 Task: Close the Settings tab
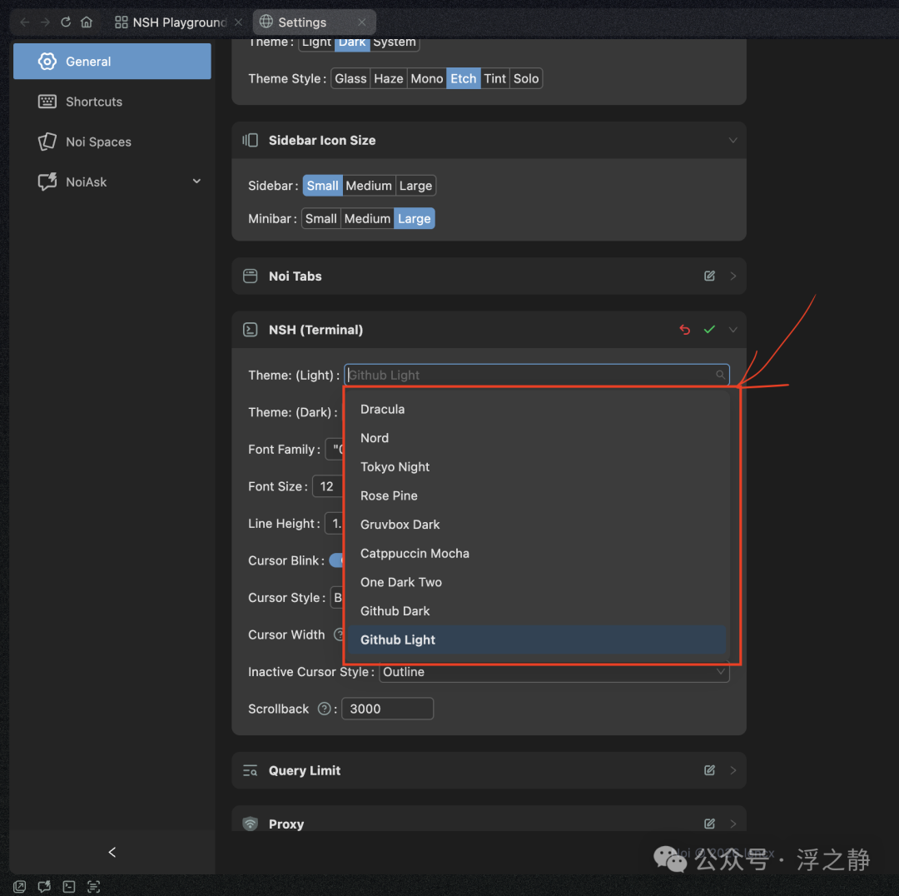pyautogui.click(x=362, y=22)
